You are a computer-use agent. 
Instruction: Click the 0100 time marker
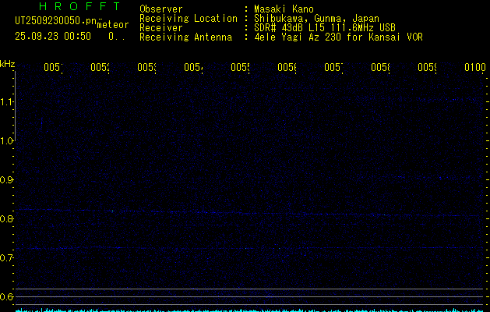(475, 68)
